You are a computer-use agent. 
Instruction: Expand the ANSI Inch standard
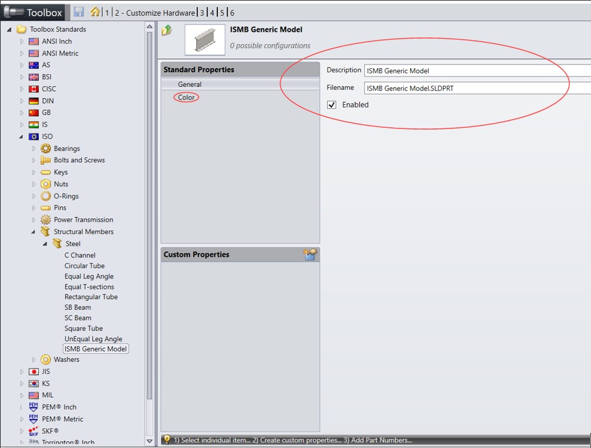point(22,42)
